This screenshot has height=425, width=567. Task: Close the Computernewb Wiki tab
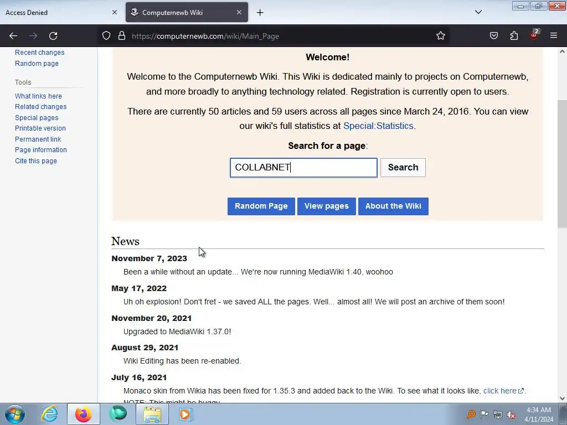tap(239, 12)
